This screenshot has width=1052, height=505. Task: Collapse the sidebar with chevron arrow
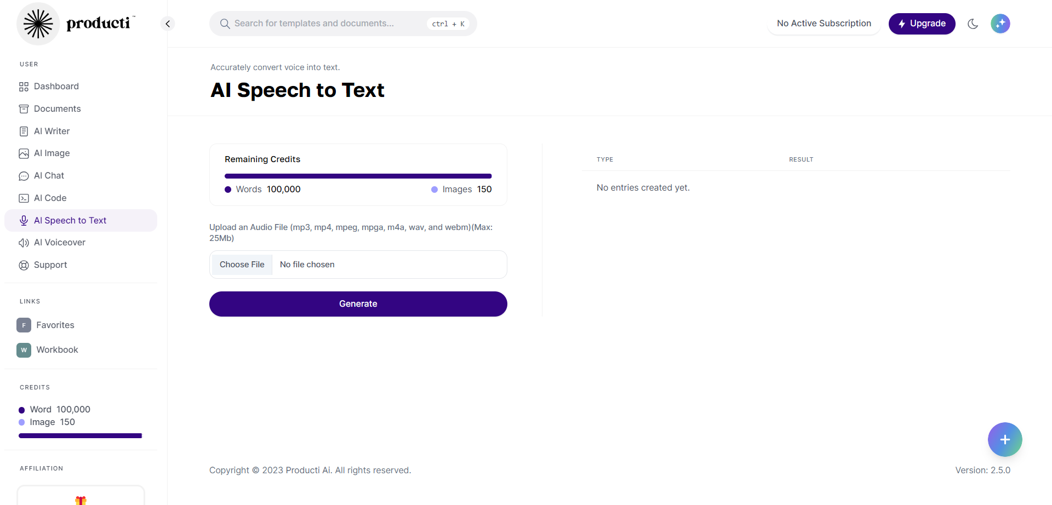tap(168, 24)
